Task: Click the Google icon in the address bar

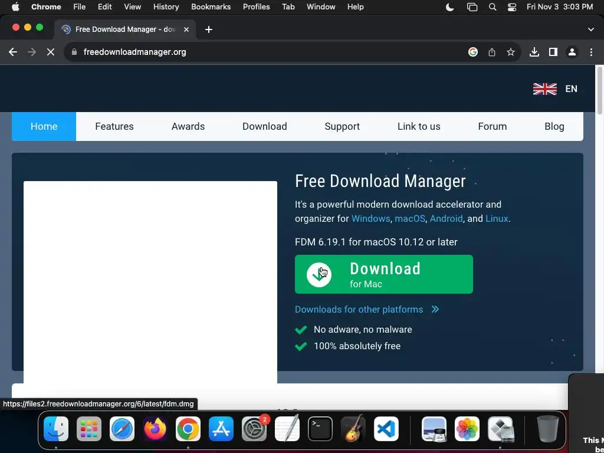Action: 473,52
